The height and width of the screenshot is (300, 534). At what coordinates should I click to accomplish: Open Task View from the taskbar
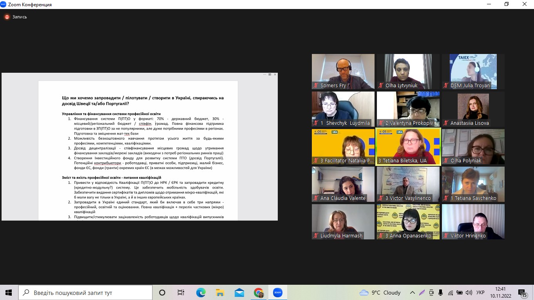point(181,293)
